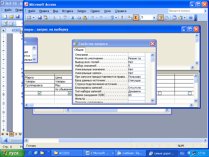Click the query grid scroll-right arrow
The width and height of the screenshot is (209, 157).
191,105
